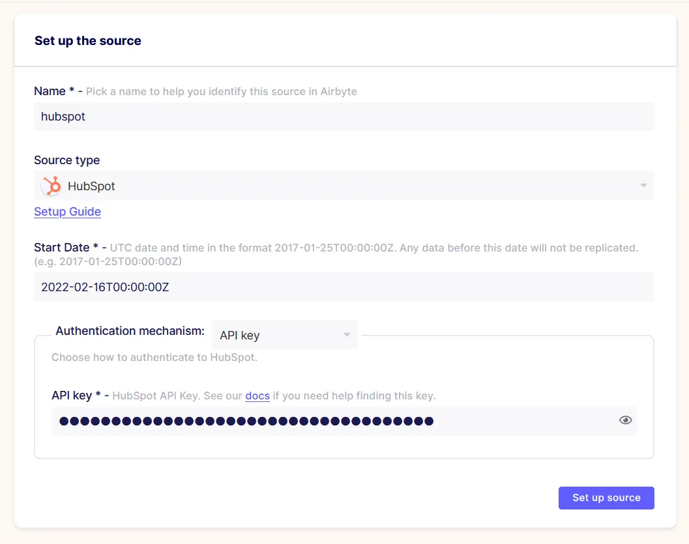Click the Name field label
Viewport: 689px width, 544px height.
tap(50, 91)
